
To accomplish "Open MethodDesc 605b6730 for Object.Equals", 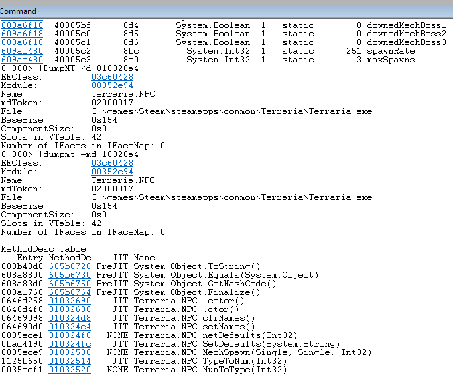I will click(x=70, y=275).
